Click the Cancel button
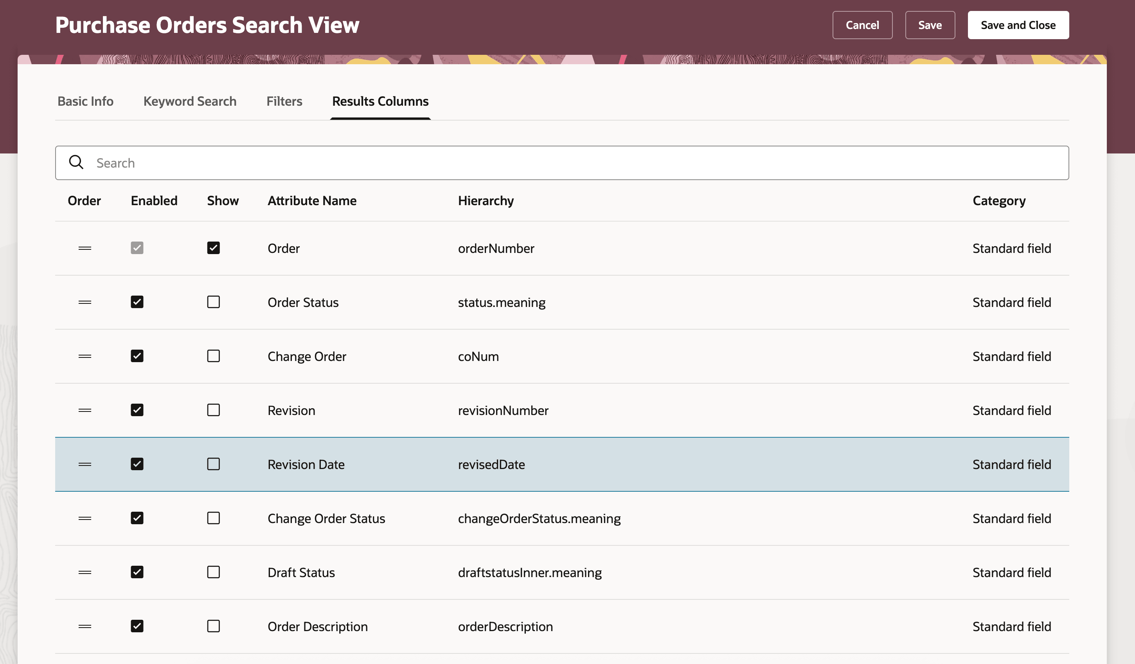This screenshot has height=664, width=1135. tap(862, 25)
